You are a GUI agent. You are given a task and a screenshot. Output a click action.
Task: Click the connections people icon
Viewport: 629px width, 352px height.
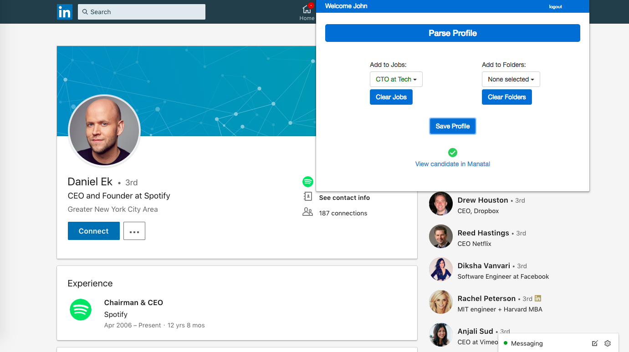308,212
